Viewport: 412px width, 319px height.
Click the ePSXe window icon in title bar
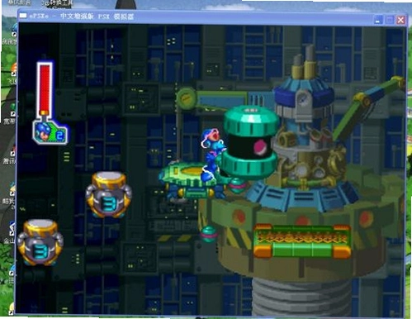[23, 16]
